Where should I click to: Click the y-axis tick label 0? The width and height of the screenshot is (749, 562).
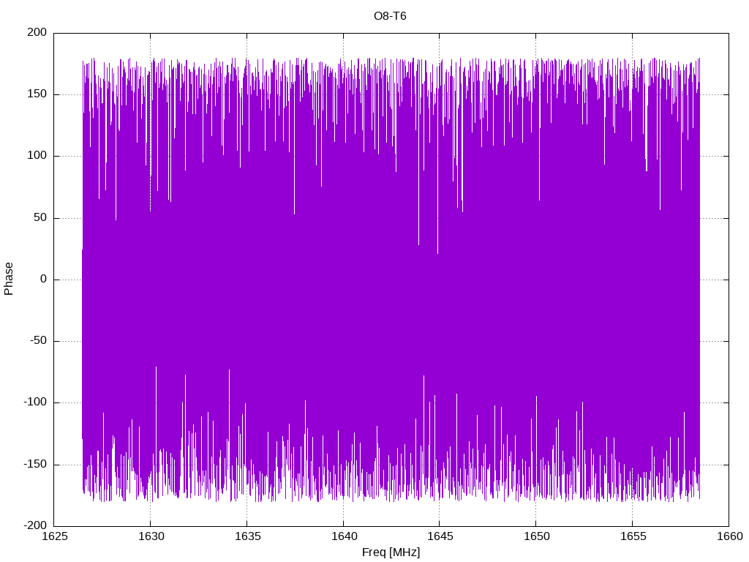coord(44,280)
